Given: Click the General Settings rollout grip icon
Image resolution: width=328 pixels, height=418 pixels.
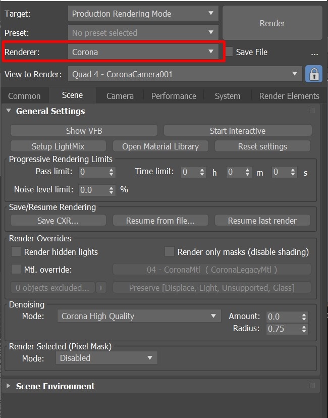Looking at the screenshot, I should 312,111.
